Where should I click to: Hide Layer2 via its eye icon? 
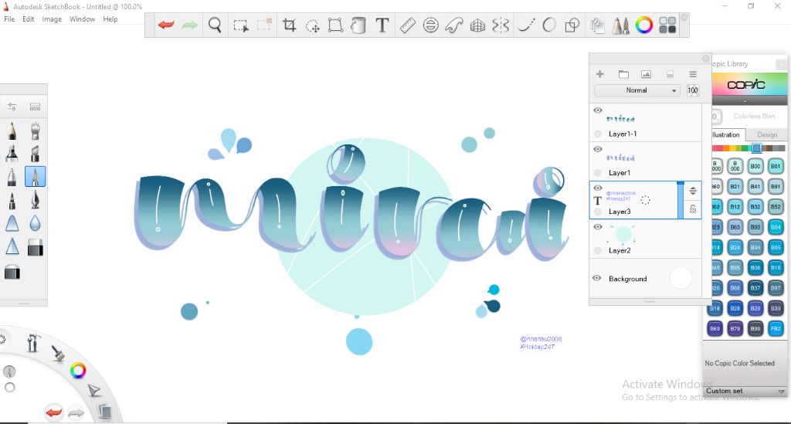point(598,227)
